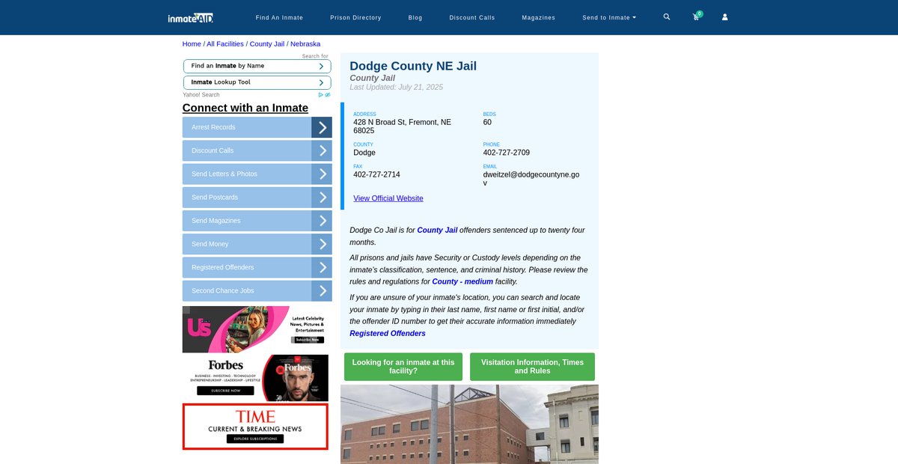Click the phone number 402-727-2709

tap(507, 153)
